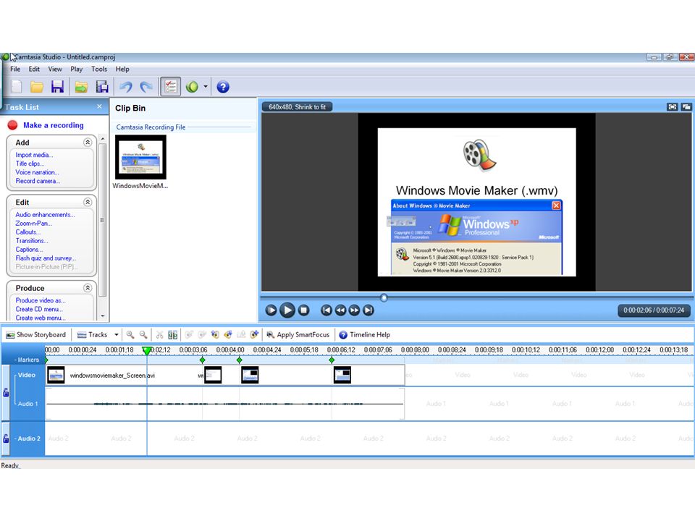The height and width of the screenshot is (521, 695).
Task: Select the marker near 0:00:06;12
Action: (332, 360)
